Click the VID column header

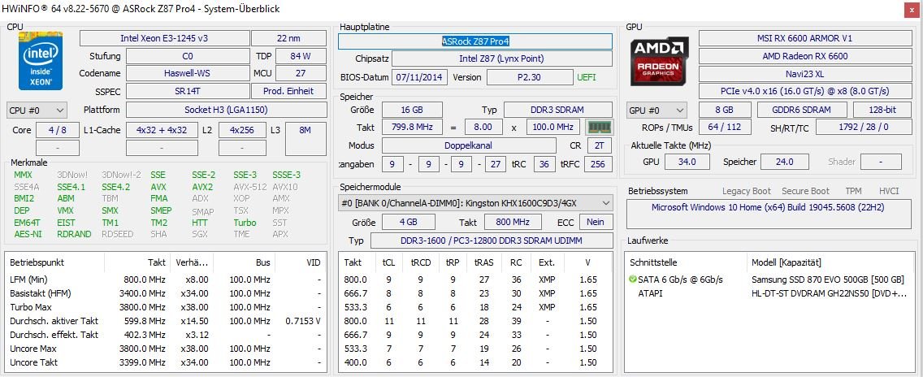(x=300, y=262)
